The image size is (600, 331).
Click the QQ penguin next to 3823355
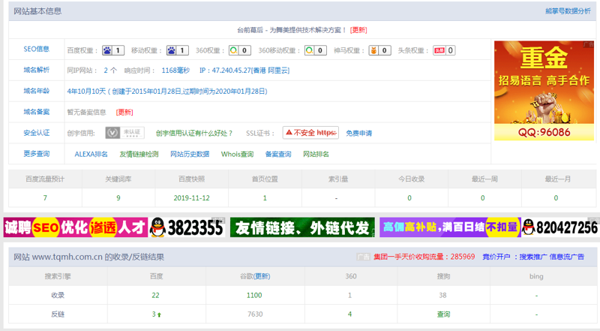[x=157, y=227]
